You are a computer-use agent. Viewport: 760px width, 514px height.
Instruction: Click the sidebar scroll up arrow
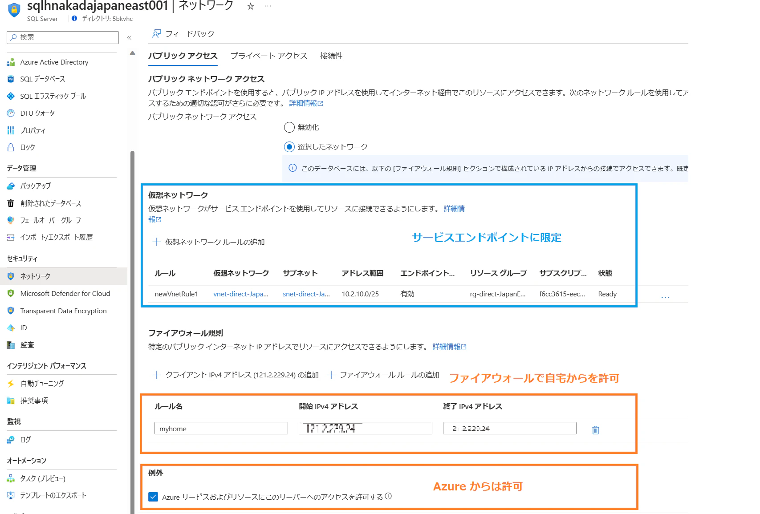coord(132,53)
